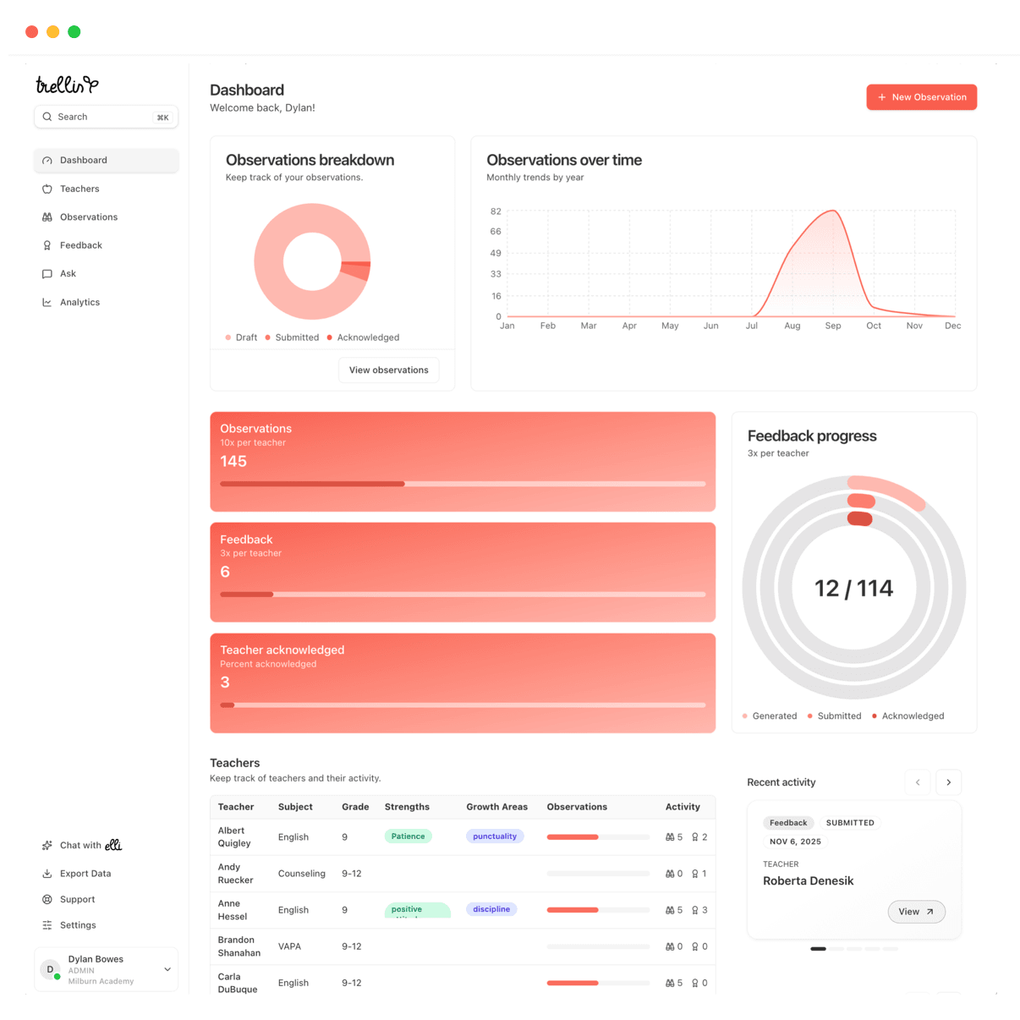1020x1020 pixels.
Task: Expand the Dylan Bowes account chevron
Action: tap(167, 969)
